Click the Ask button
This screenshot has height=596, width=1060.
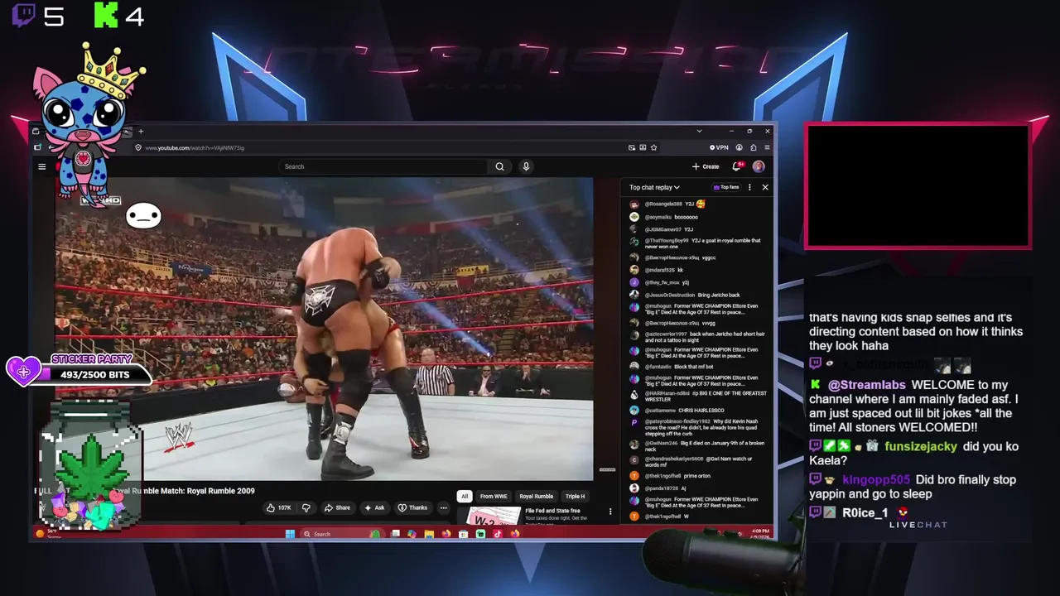tap(374, 507)
